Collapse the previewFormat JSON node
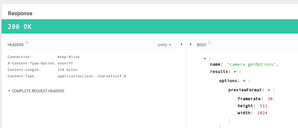The width and height of the screenshot is (298, 128). click(269, 90)
